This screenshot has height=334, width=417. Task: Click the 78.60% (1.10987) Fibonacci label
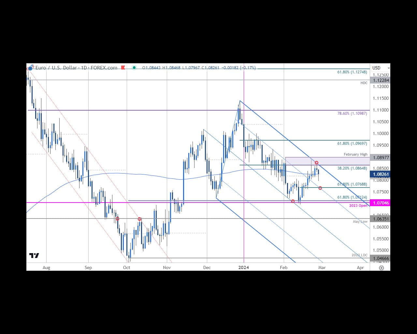point(352,114)
